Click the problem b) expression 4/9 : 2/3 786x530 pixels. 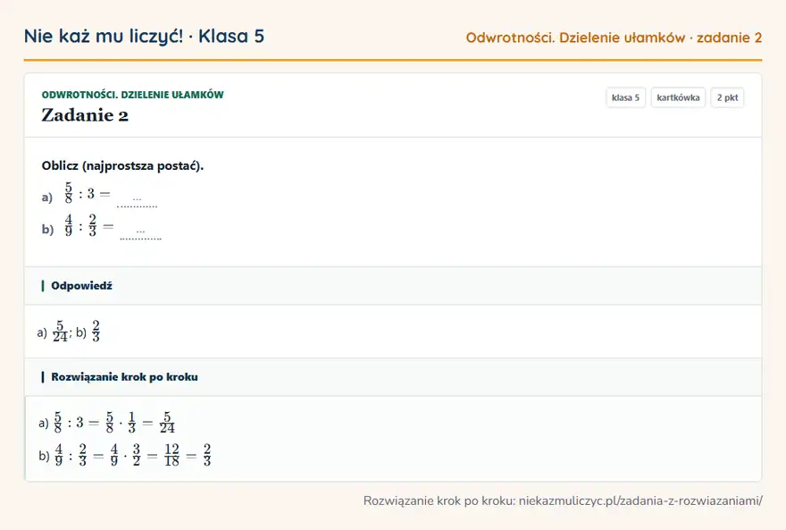[x=80, y=225]
